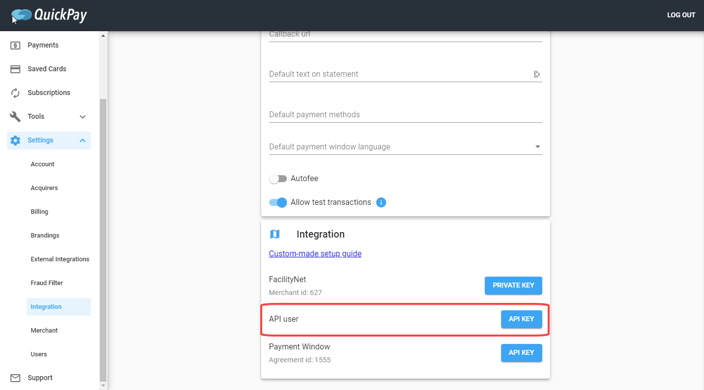Click the Tools wrench icon
The width and height of the screenshot is (704, 390).
click(x=15, y=116)
